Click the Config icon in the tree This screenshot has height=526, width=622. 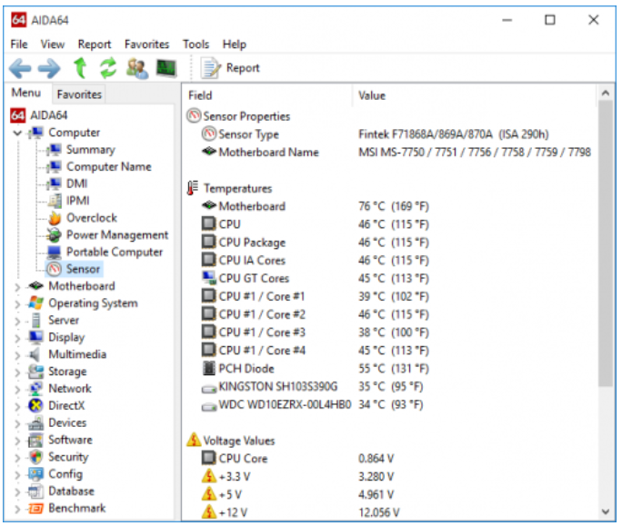tap(35, 474)
